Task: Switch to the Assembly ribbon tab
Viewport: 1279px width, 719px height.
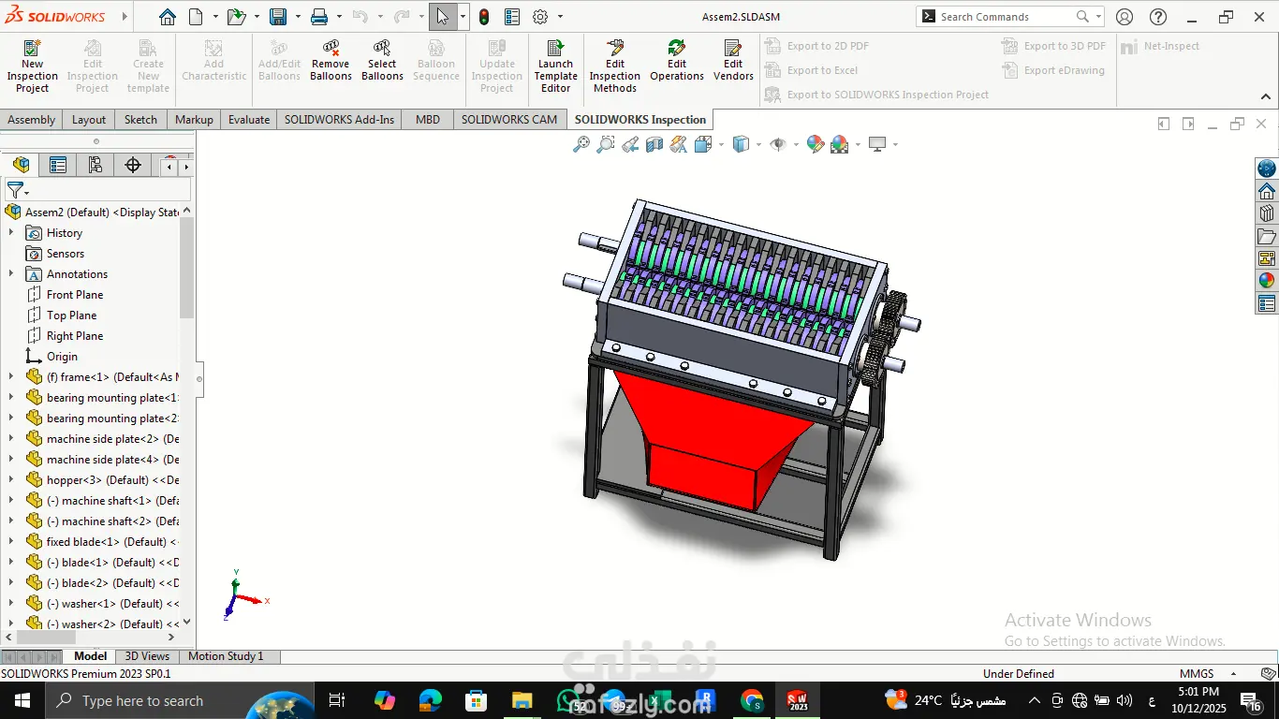Action: coord(32,120)
